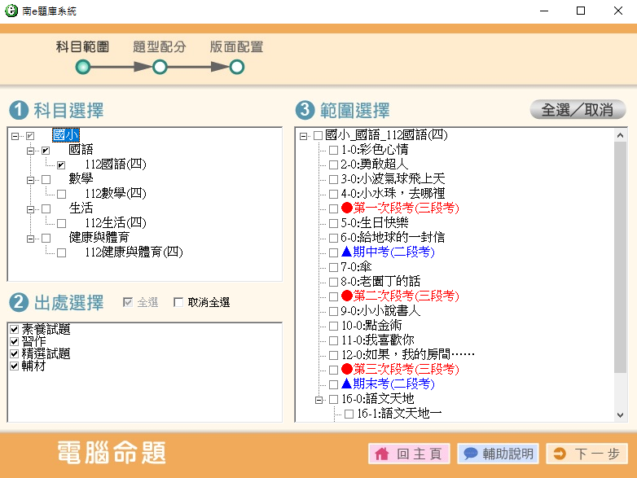The image size is (637, 478).
Task: Click the blue triangle icon of 期中考
Action: click(346, 252)
